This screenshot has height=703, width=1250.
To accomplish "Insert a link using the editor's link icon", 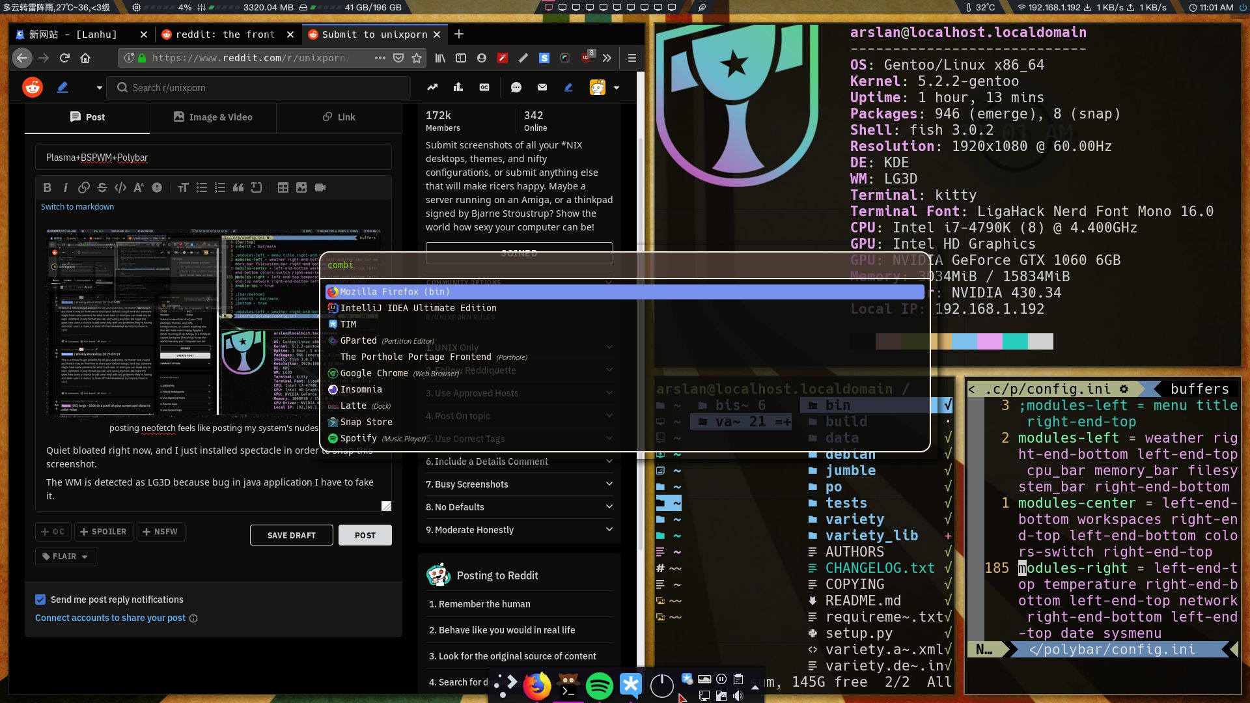I will click(x=83, y=187).
